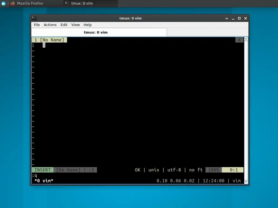The width and height of the screenshot is (278, 208).
Task: Click the terminal icon in the window title bar
Action: point(34,18)
